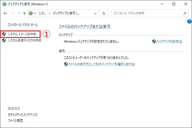The width and height of the screenshot is (192, 128).
Task: Click the バックアップと復元 breadcrumb segment
Action: (66, 13)
